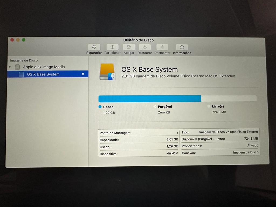Close the Utilitário de Disco window
Screen dimensions: 276x207
[12, 40]
